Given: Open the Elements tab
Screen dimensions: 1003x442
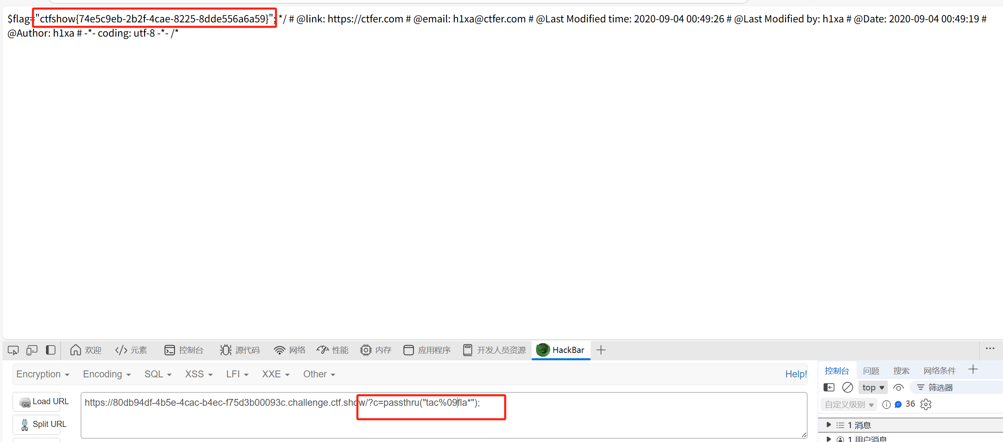Looking at the screenshot, I should [131, 350].
